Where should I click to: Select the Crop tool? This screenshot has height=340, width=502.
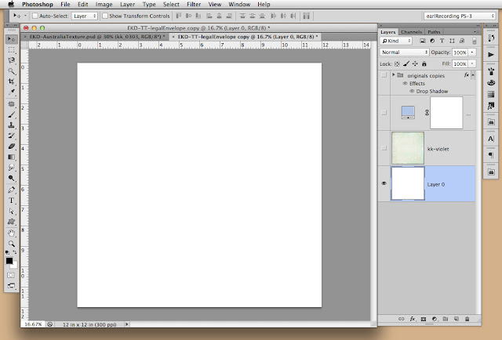[x=11, y=81]
